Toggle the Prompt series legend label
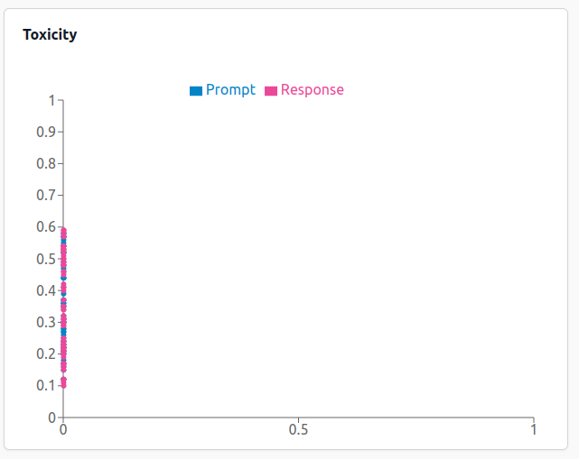Image resolution: width=579 pixels, height=459 pixels. point(230,90)
